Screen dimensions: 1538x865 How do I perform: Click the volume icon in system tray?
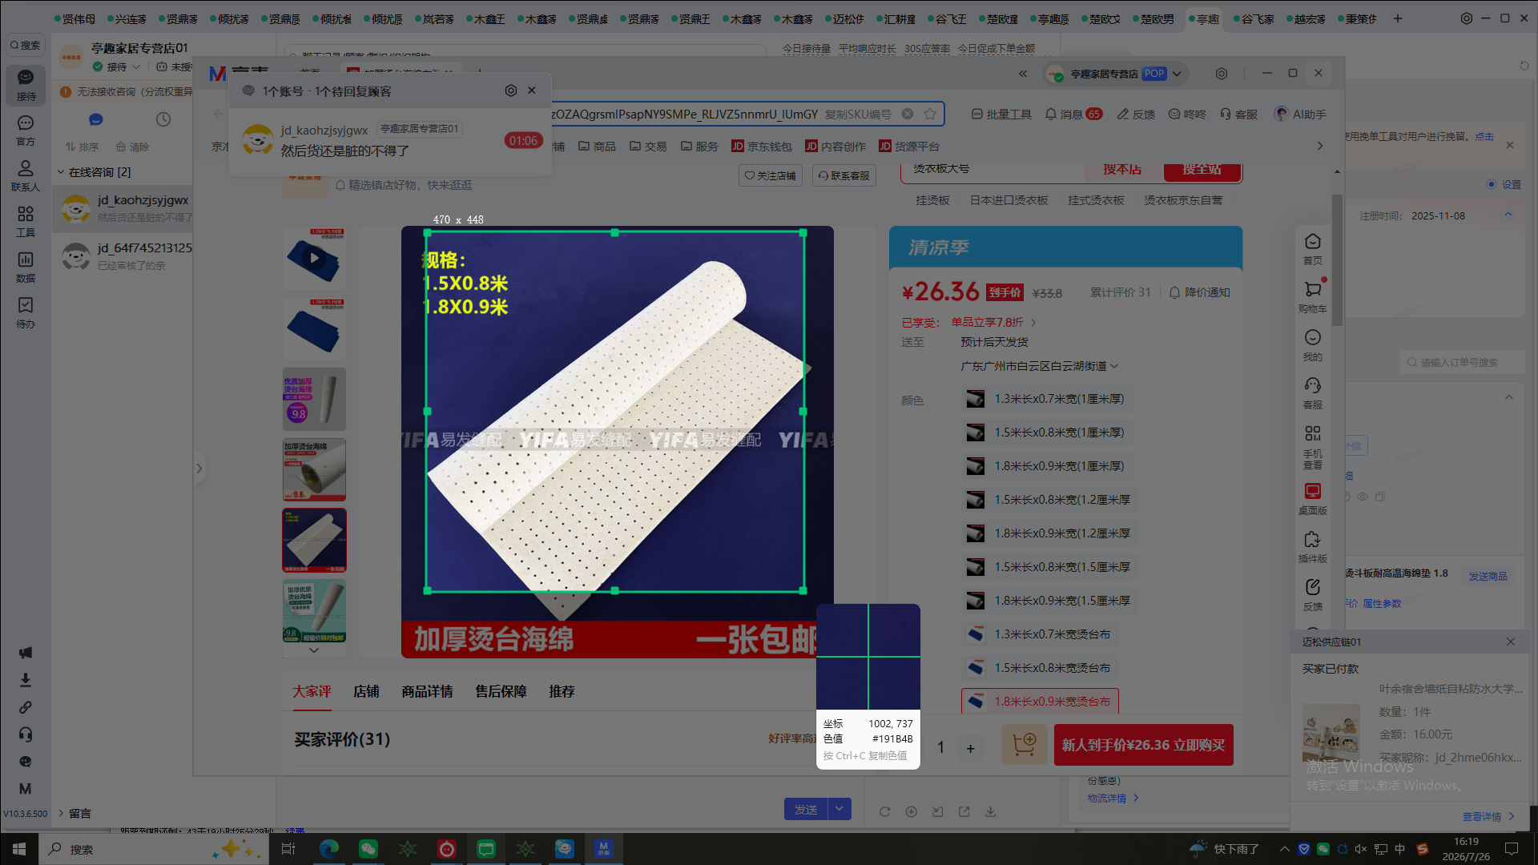click(x=1361, y=849)
